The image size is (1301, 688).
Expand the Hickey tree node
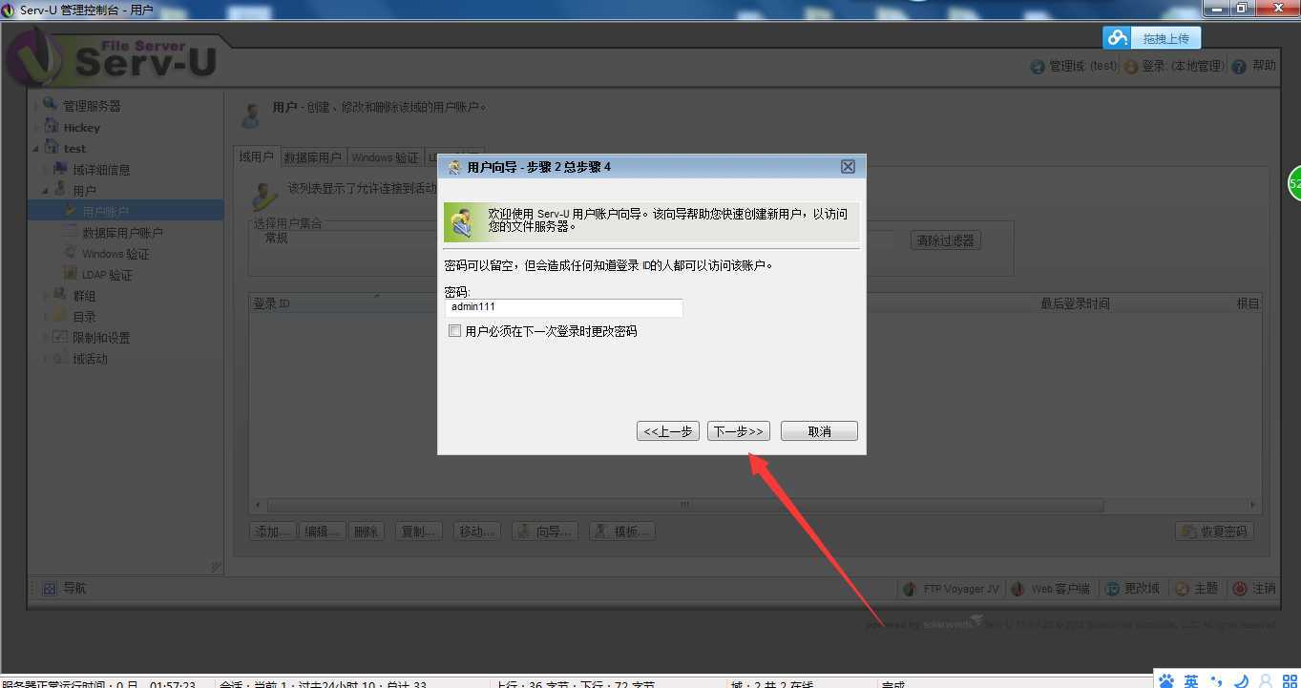36,127
